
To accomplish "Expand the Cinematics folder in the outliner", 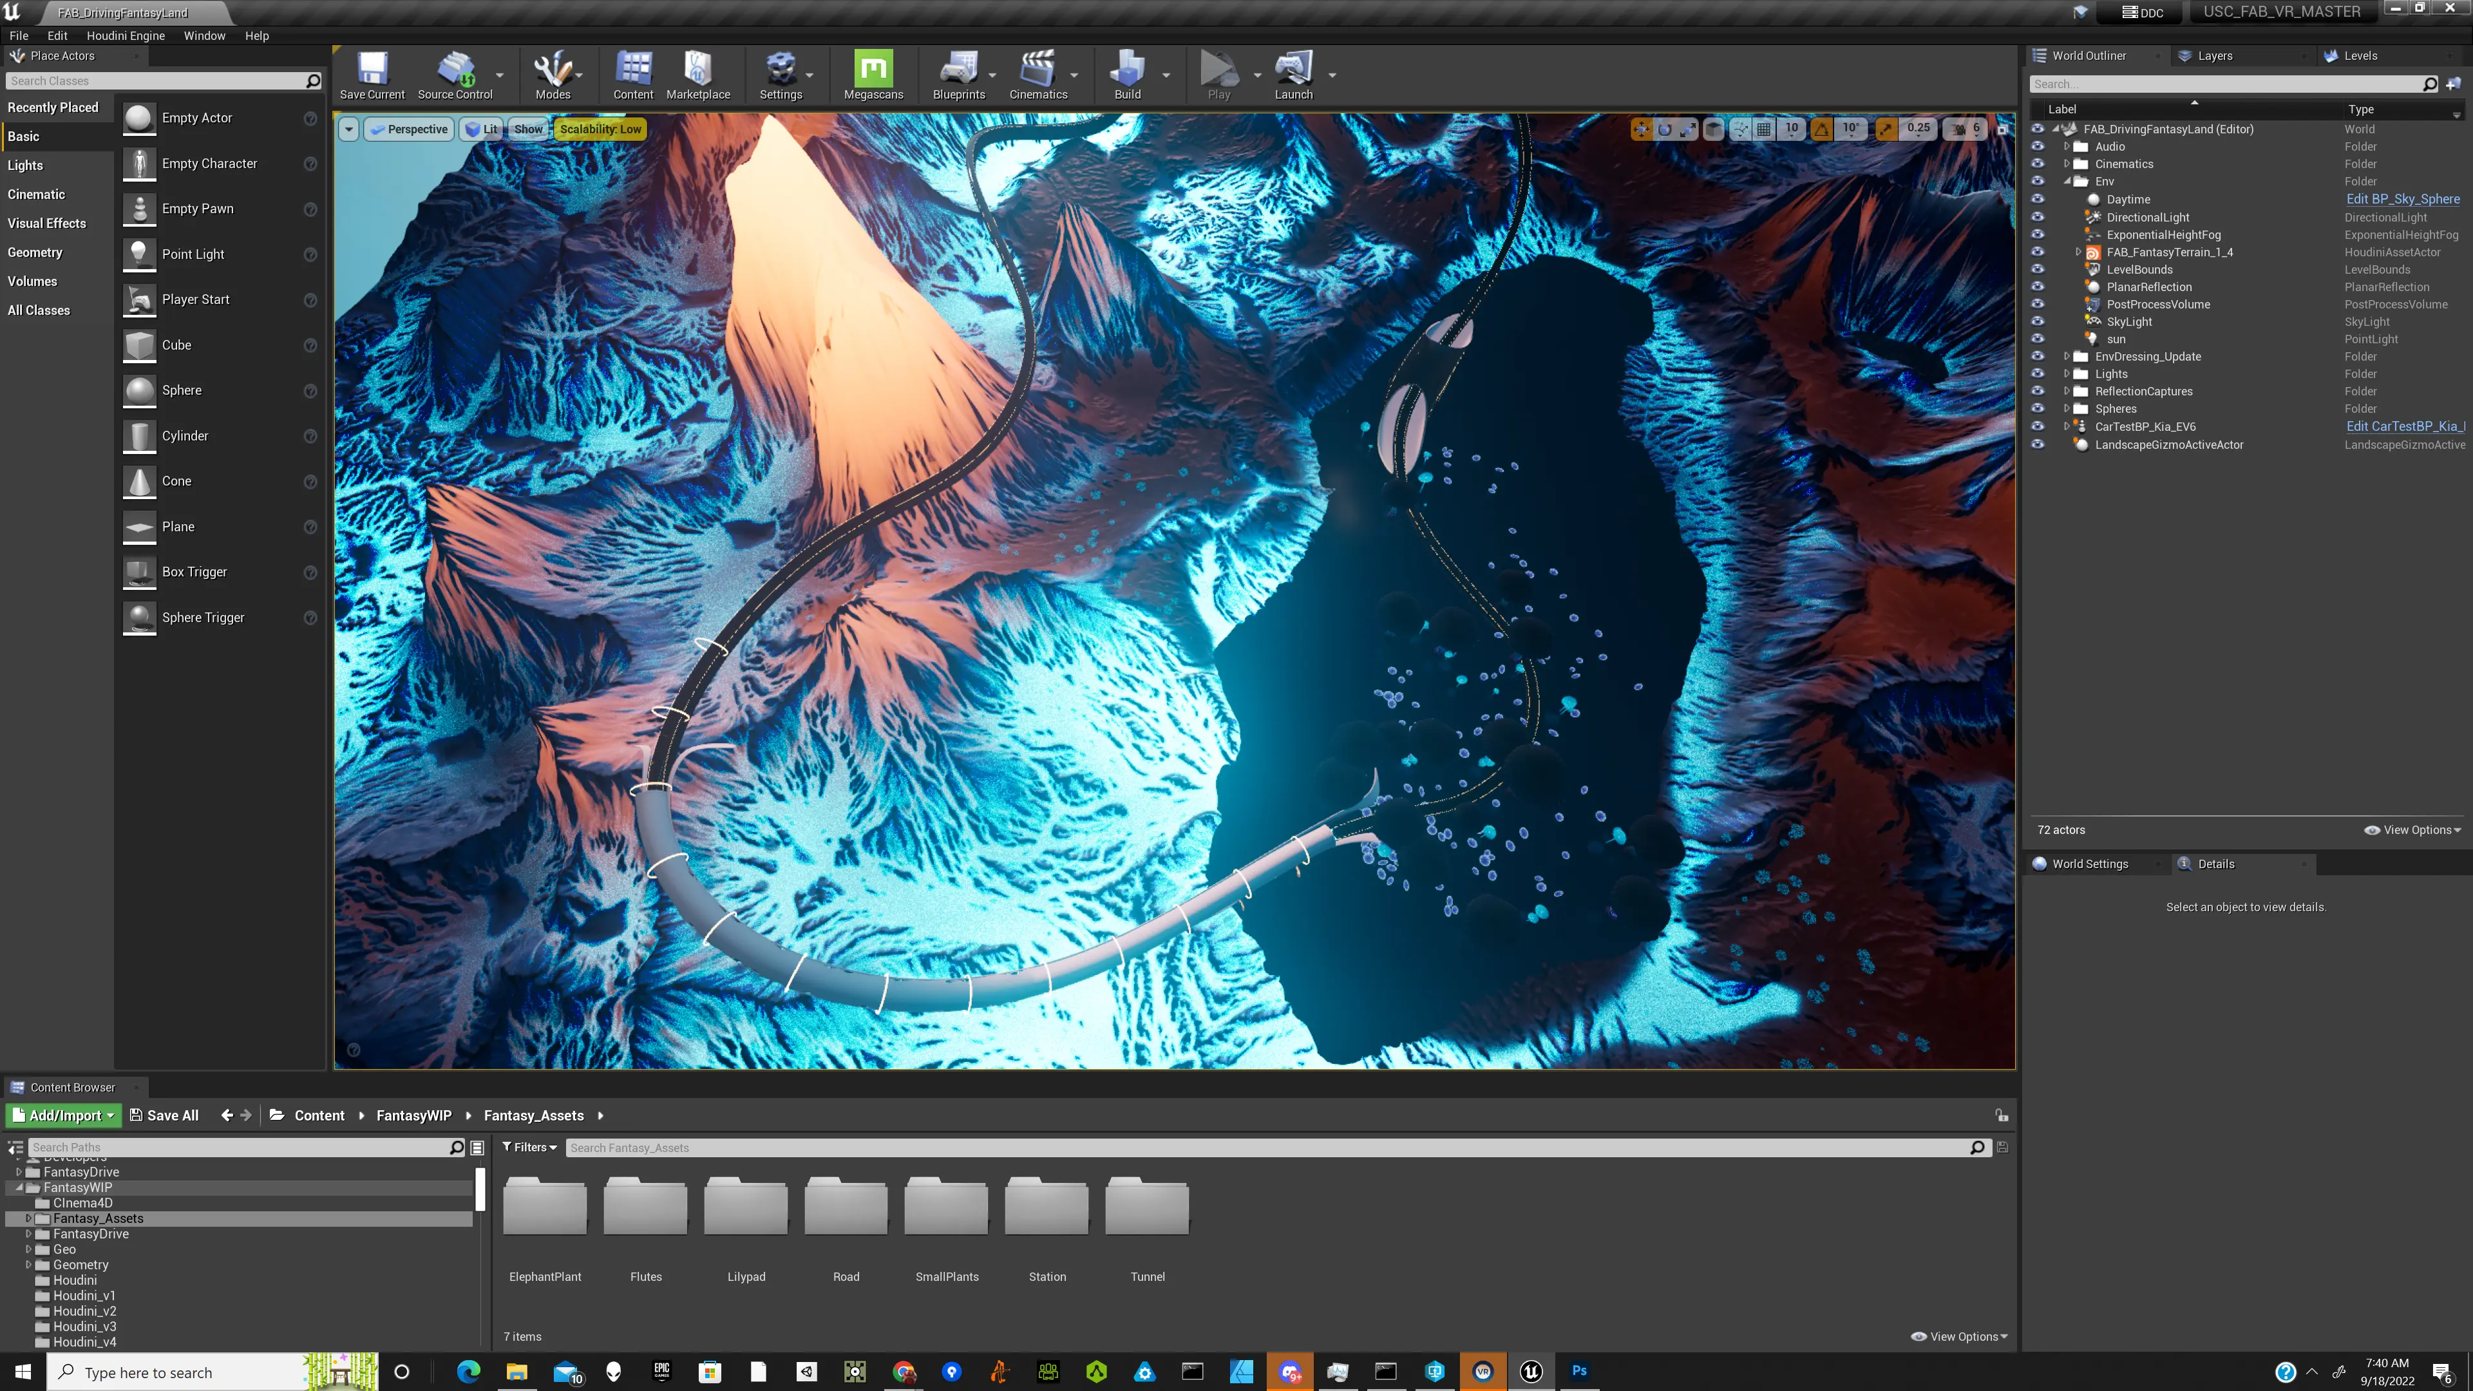I will pos(2067,164).
